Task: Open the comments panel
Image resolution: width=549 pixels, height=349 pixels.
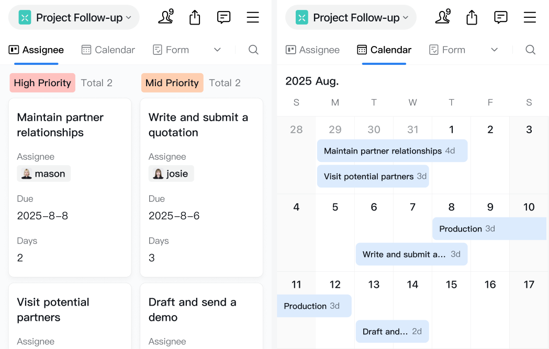Action: pos(223,17)
